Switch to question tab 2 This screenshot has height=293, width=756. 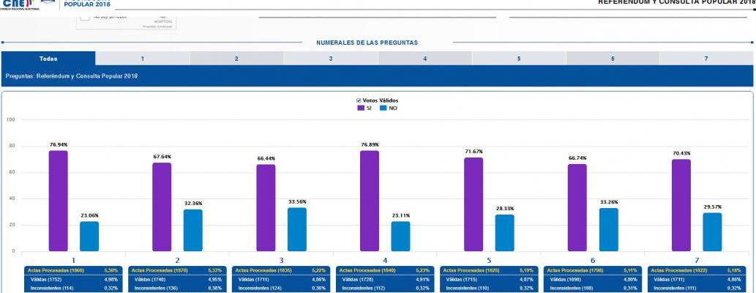(236, 58)
